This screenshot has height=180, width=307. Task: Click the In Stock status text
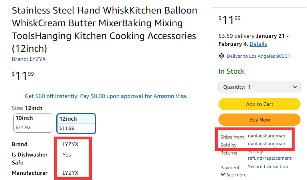click(x=231, y=71)
